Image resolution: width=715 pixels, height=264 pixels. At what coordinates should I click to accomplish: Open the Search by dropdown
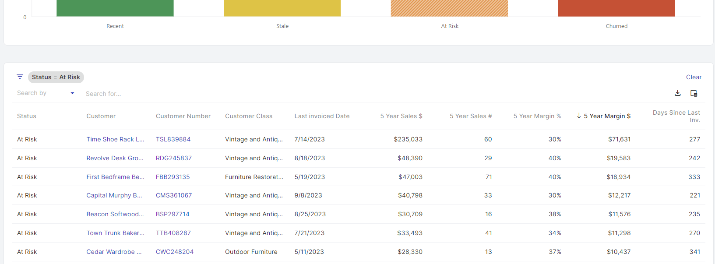[x=46, y=93]
